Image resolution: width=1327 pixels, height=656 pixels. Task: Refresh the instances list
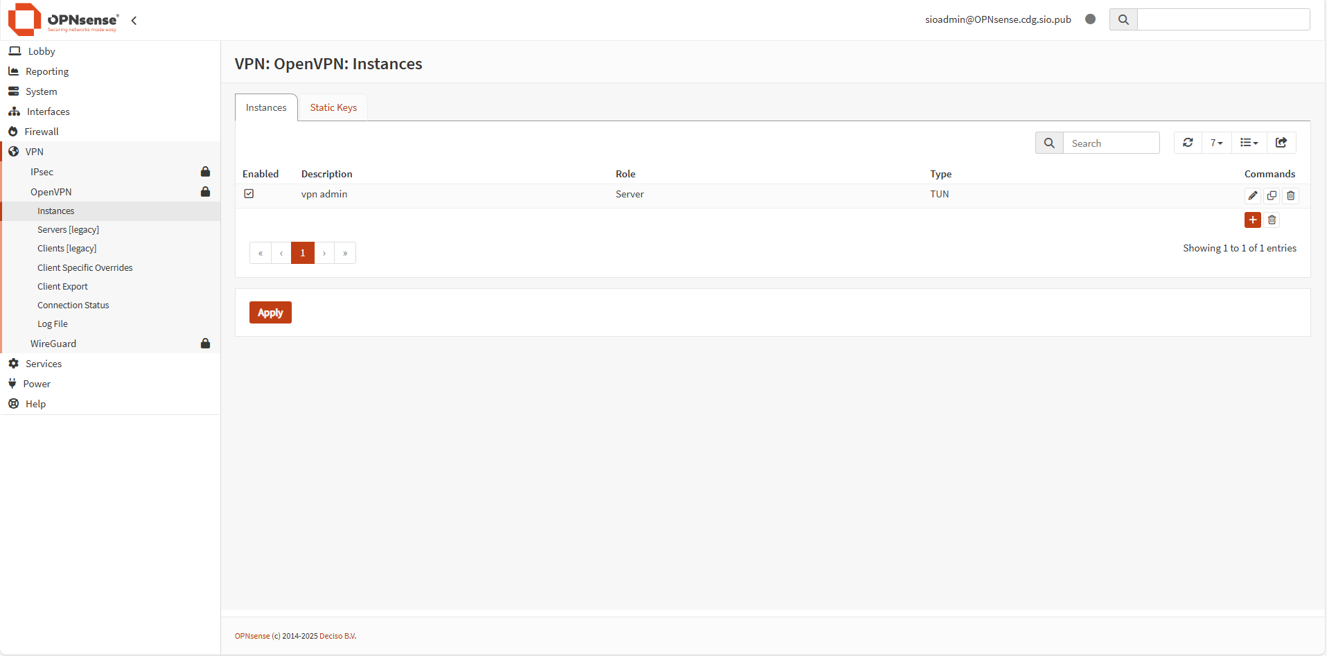pyautogui.click(x=1188, y=142)
